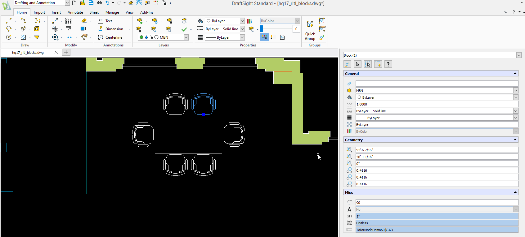Viewport: 525px width, 237px height.
Task: Click the Dimension annotation button
Action: [x=111, y=29]
